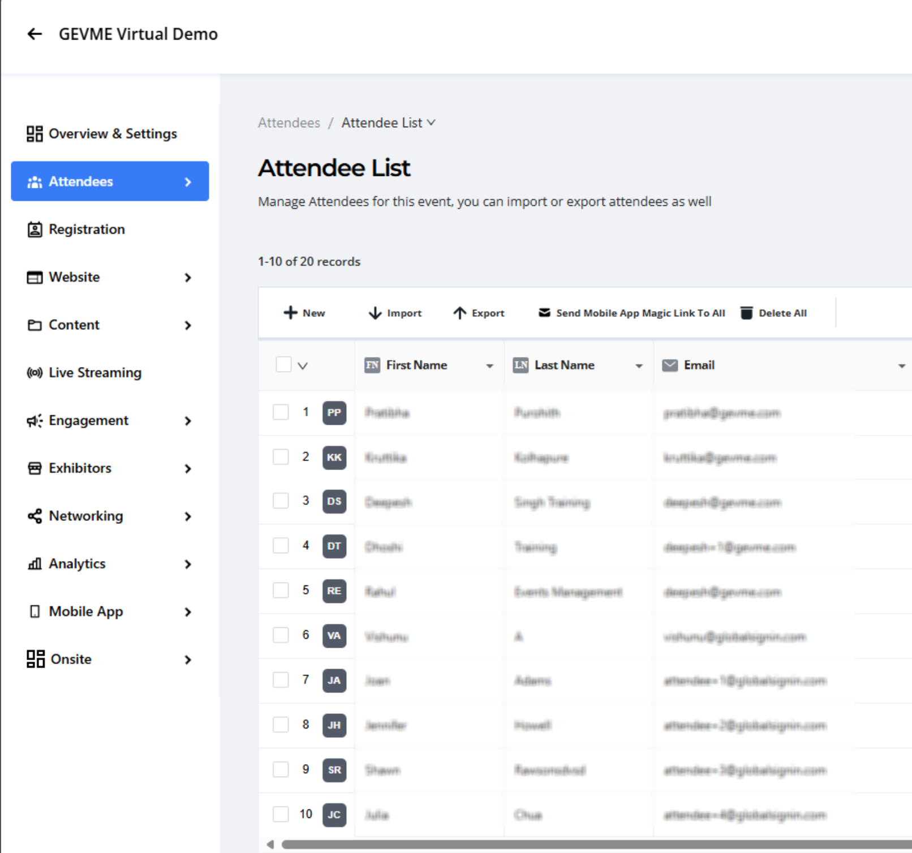Tick the select-all checkbox in table header
Image resolution: width=912 pixels, height=853 pixels.
pyautogui.click(x=283, y=365)
